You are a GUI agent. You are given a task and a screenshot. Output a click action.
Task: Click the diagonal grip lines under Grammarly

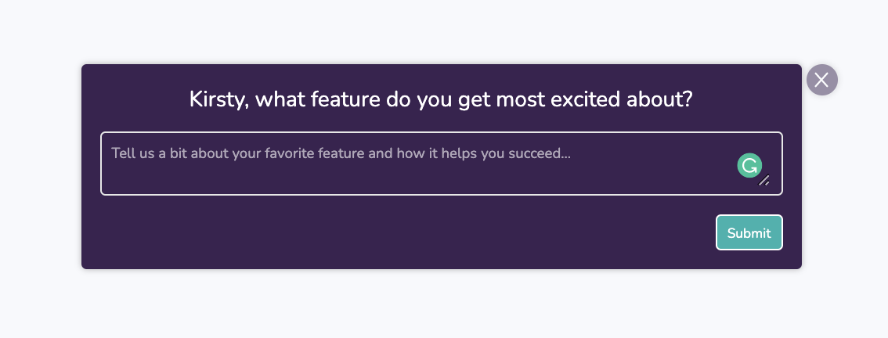coord(764,181)
